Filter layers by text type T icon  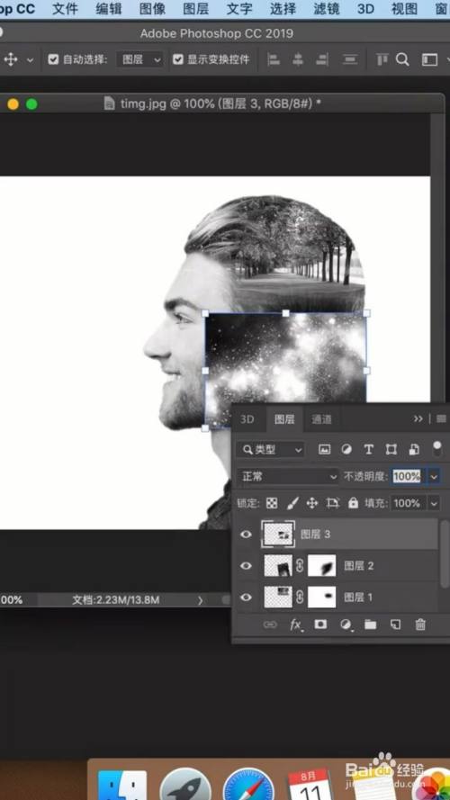pos(368,449)
